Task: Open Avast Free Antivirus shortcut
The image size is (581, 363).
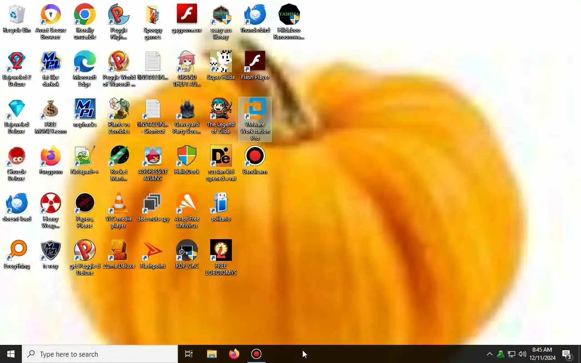Action: (187, 211)
